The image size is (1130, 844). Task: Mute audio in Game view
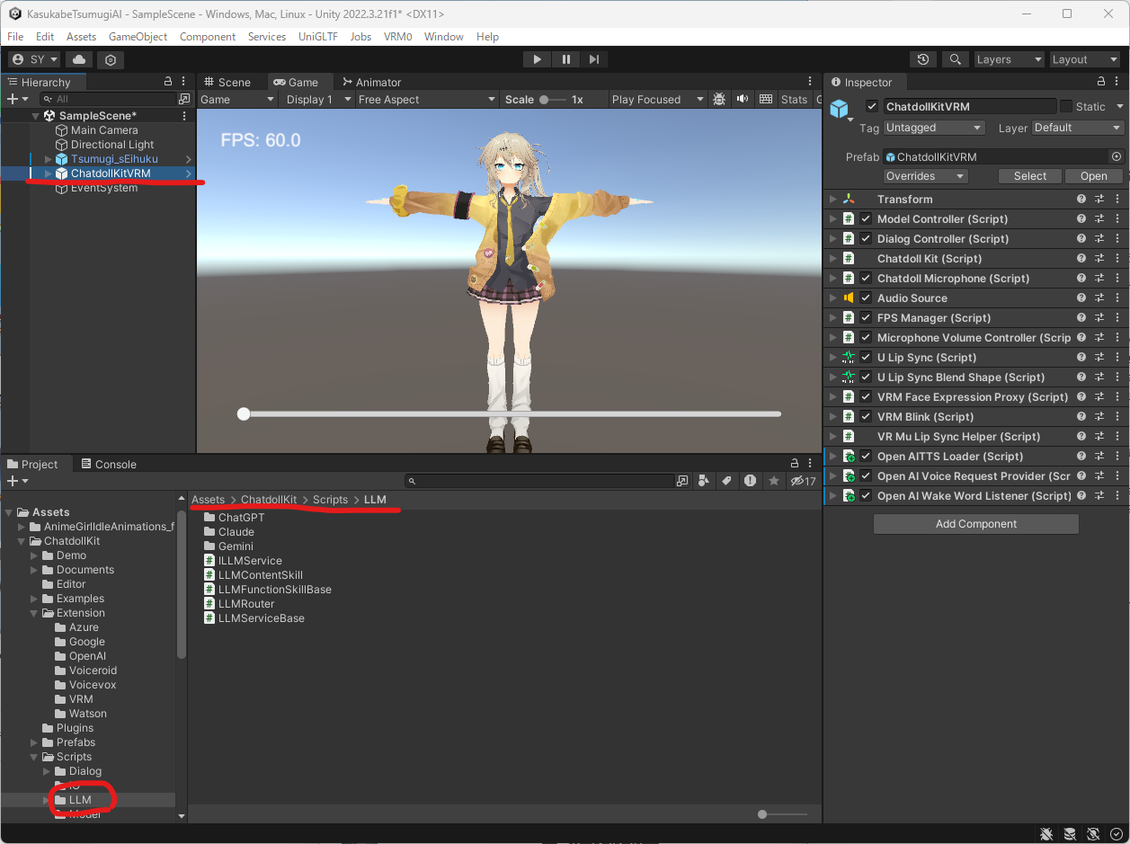click(x=743, y=99)
